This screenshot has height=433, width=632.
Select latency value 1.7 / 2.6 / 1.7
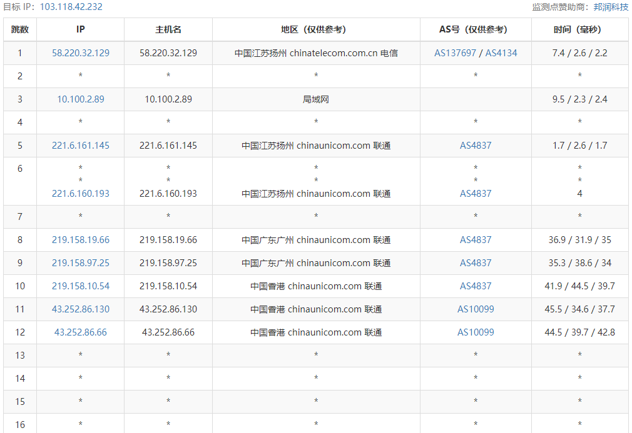[x=579, y=146]
